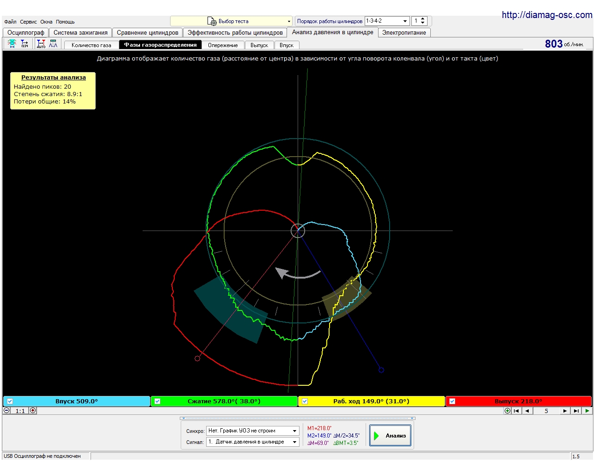This screenshot has height=462, width=599.
Task: Click the red circle marker on the diagram
Action: coord(197,359)
